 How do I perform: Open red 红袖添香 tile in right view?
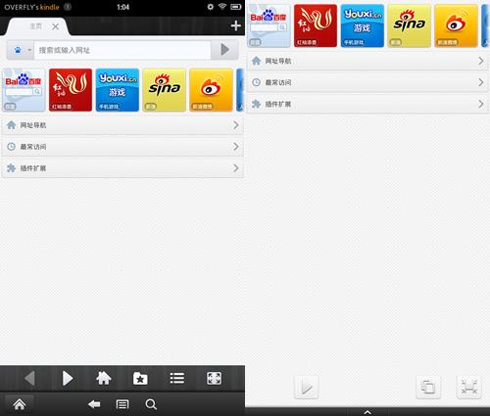316,25
